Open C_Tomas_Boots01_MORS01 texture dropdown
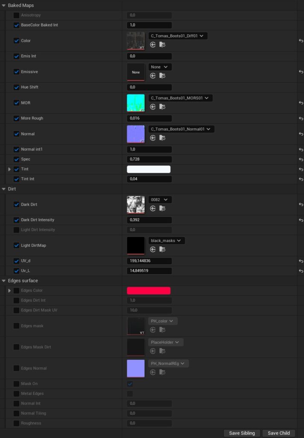This screenshot has height=438, width=304. [x=181, y=98]
